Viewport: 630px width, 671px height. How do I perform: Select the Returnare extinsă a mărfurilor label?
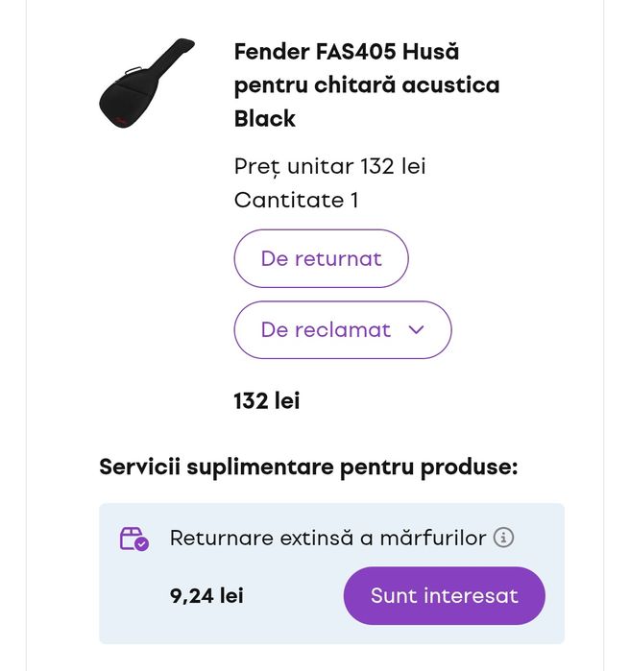(x=327, y=538)
